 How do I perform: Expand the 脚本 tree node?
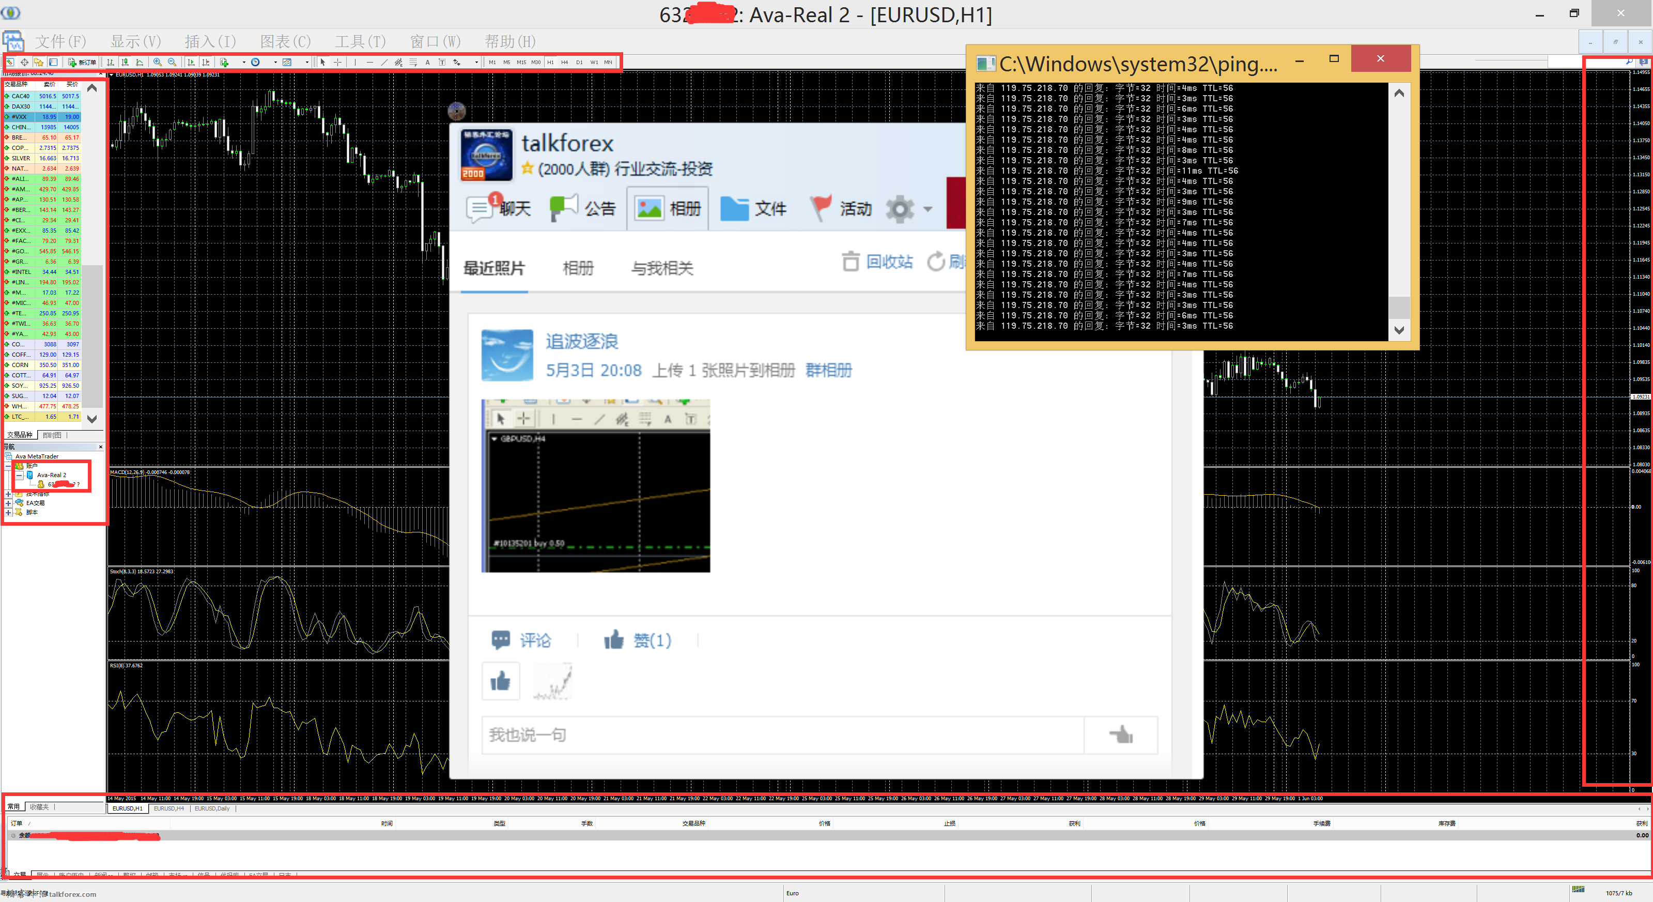pyautogui.click(x=8, y=512)
